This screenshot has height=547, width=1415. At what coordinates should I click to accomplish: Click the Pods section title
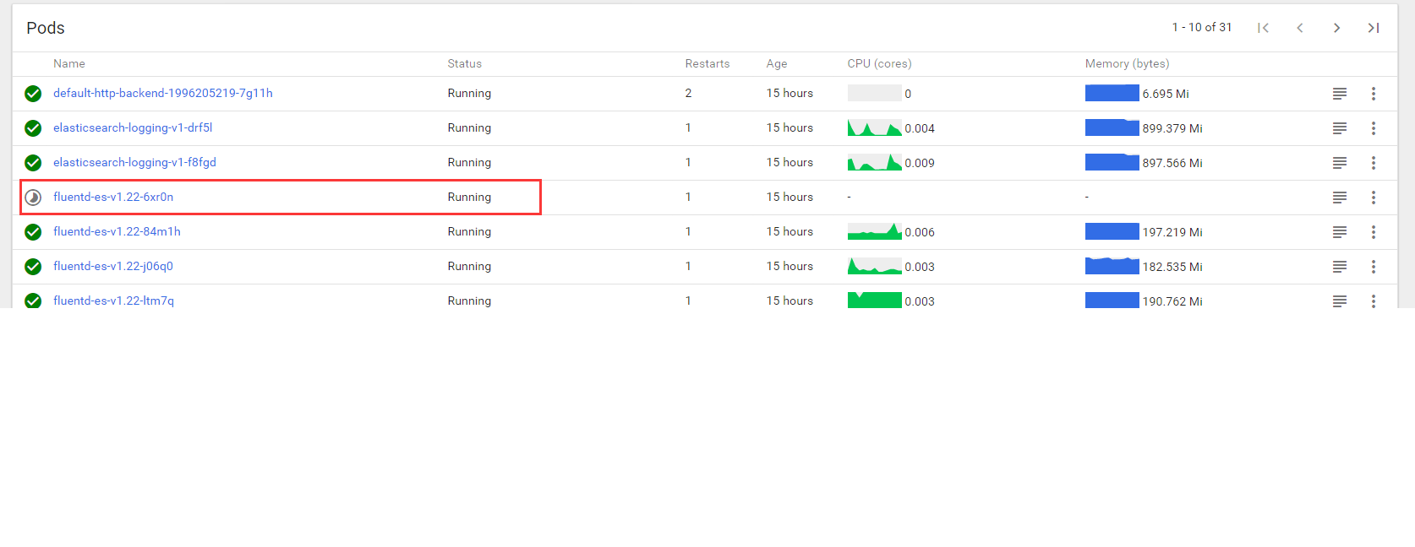pyautogui.click(x=46, y=28)
